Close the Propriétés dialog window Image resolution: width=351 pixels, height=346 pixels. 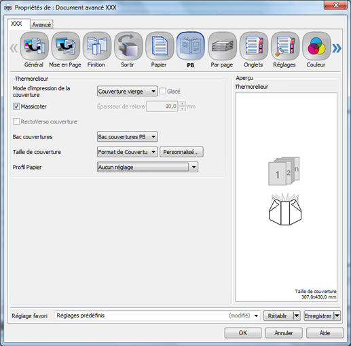(336, 5)
